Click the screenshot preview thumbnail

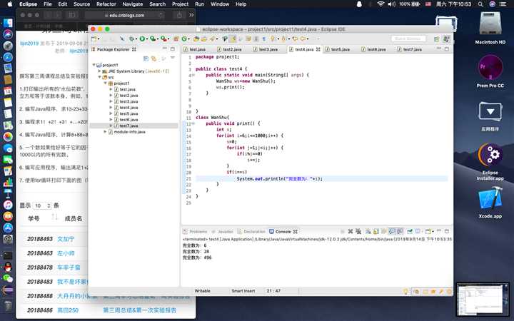[483, 300]
